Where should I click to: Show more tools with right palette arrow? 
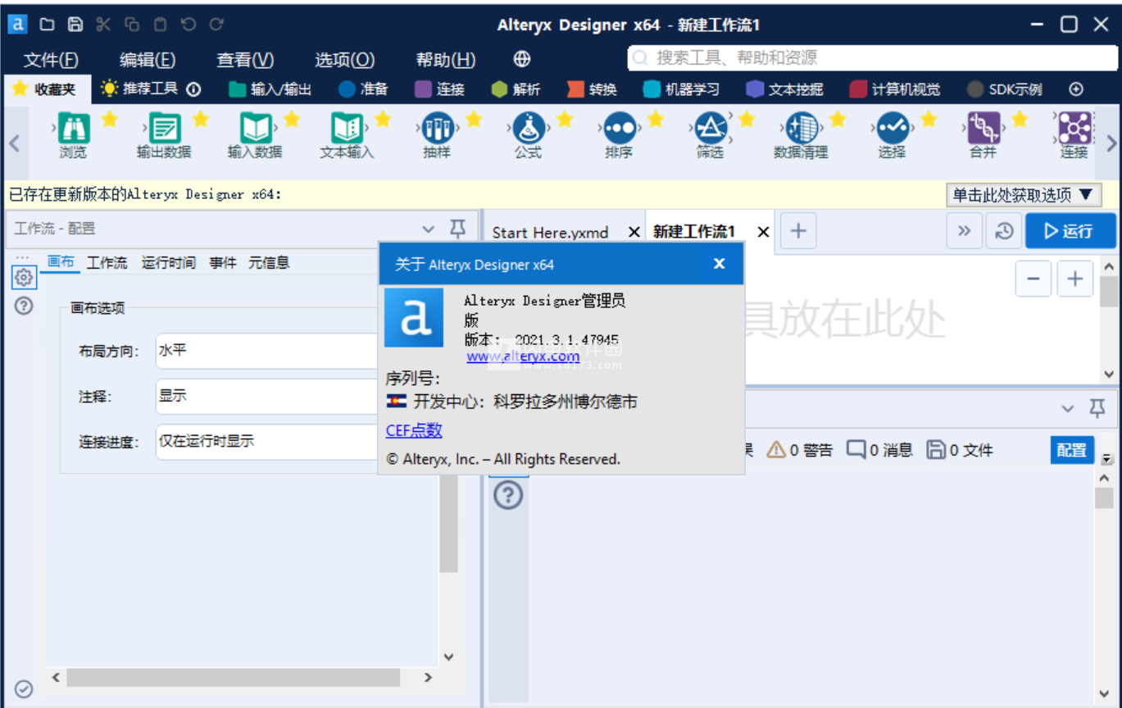pos(1111,143)
